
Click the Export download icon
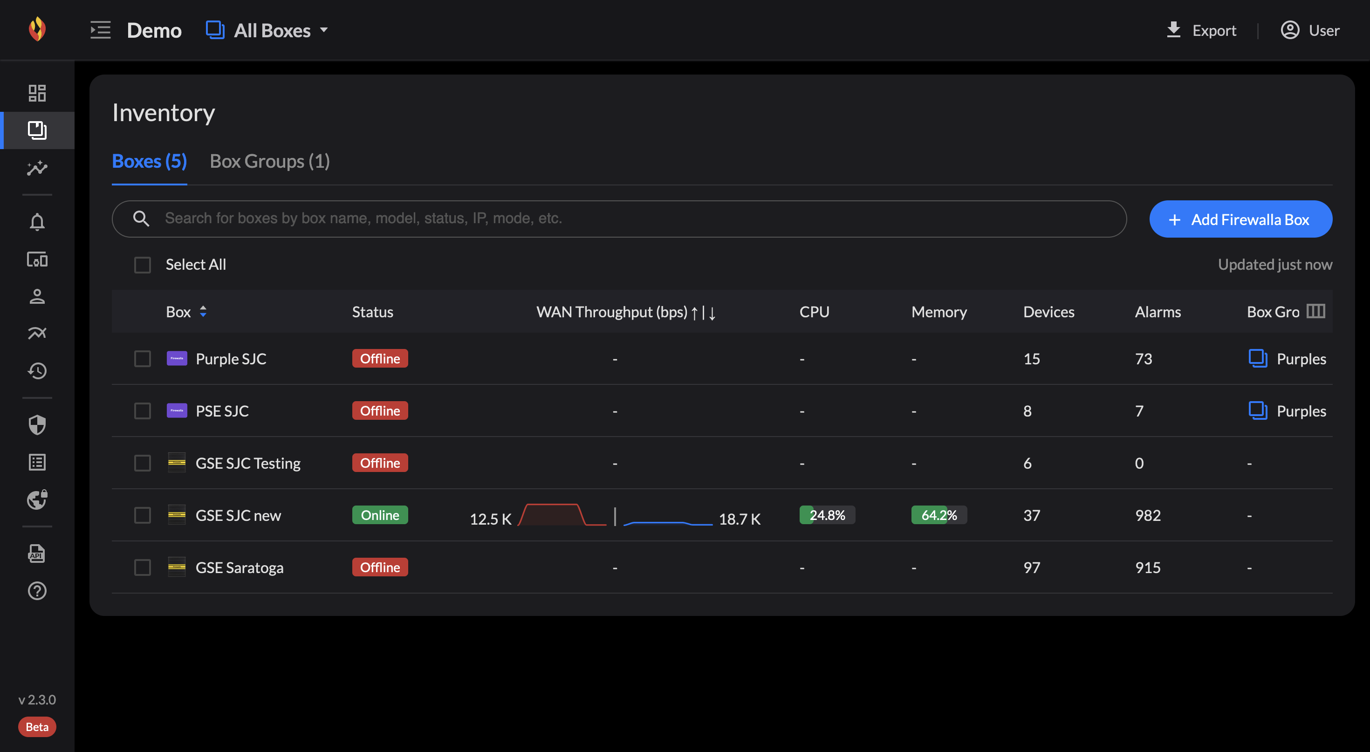coord(1173,30)
